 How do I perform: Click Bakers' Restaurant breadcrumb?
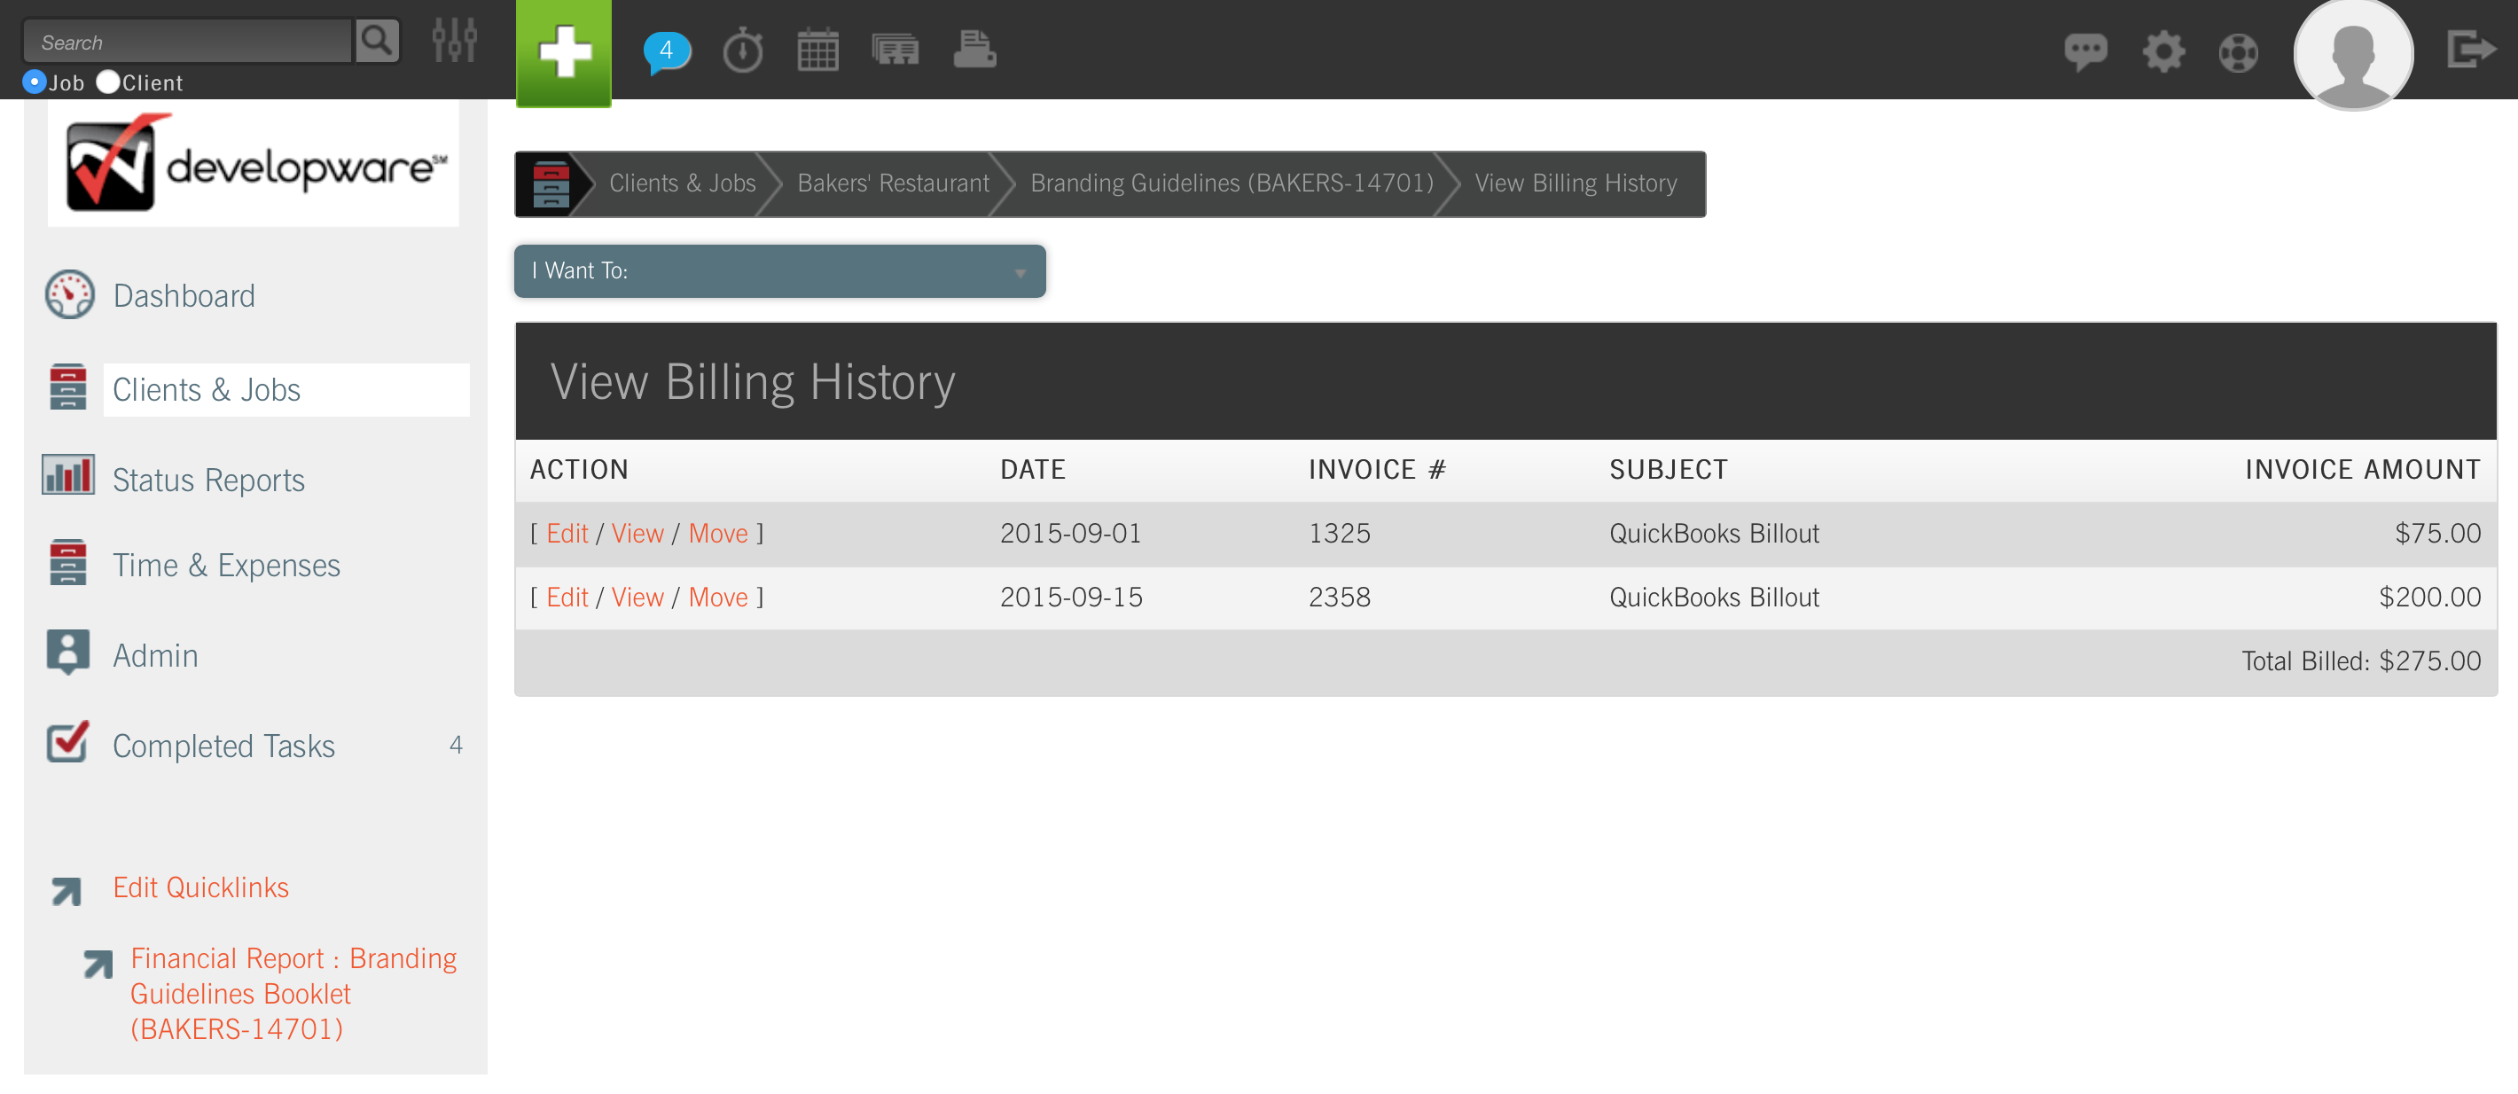(894, 183)
